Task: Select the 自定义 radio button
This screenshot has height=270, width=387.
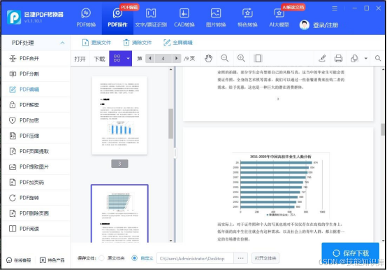Action: coord(135,258)
